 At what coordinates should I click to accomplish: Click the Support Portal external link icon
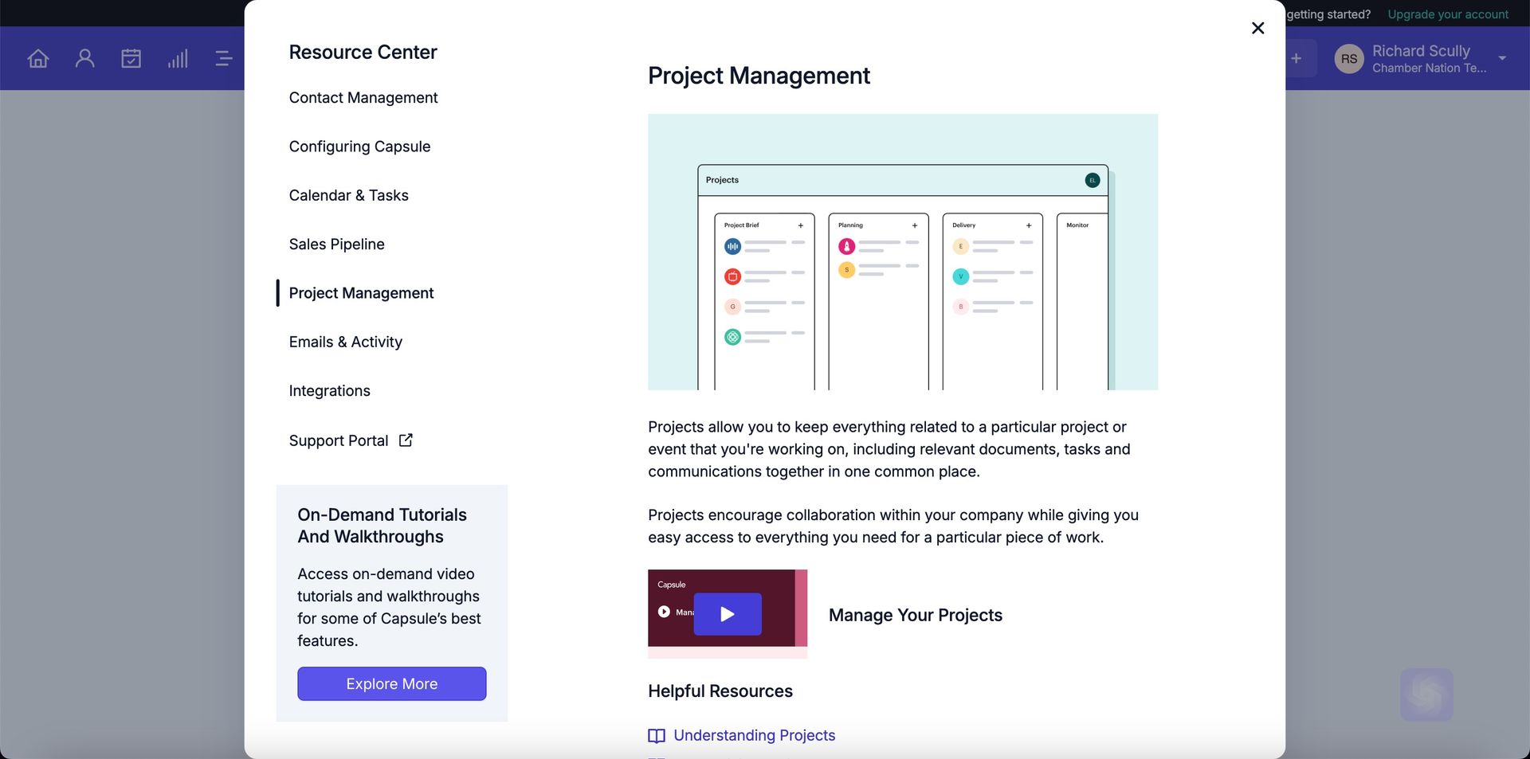[406, 440]
